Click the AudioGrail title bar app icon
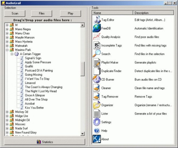178x148 pixels. pyautogui.click(x=3, y=3)
